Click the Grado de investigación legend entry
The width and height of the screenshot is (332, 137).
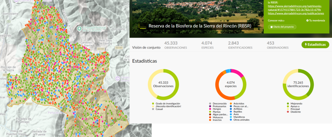(x=166, y=104)
